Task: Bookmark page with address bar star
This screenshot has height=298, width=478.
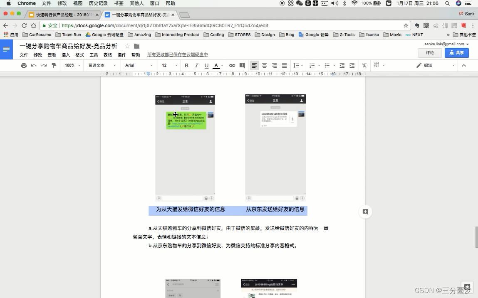Action: 406,26
